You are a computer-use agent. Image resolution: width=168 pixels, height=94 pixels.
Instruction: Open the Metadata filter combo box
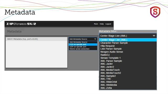pyautogui.click(x=128, y=36)
